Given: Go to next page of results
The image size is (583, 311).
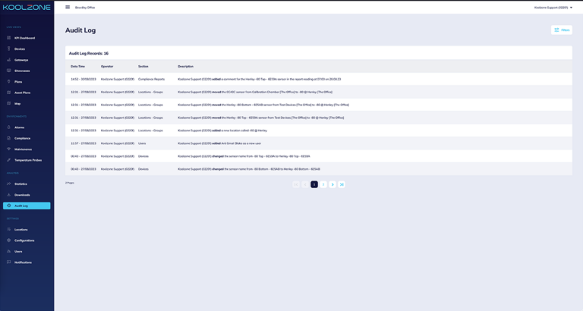Looking at the screenshot, I should coord(332,184).
